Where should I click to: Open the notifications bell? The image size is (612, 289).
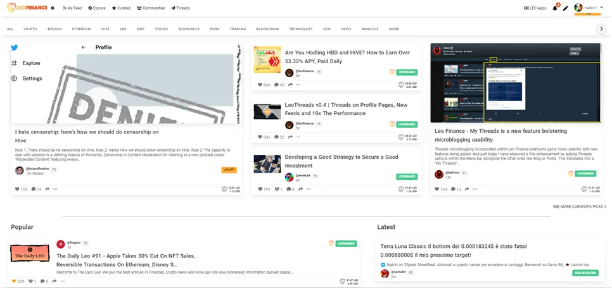click(x=555, y=8)
